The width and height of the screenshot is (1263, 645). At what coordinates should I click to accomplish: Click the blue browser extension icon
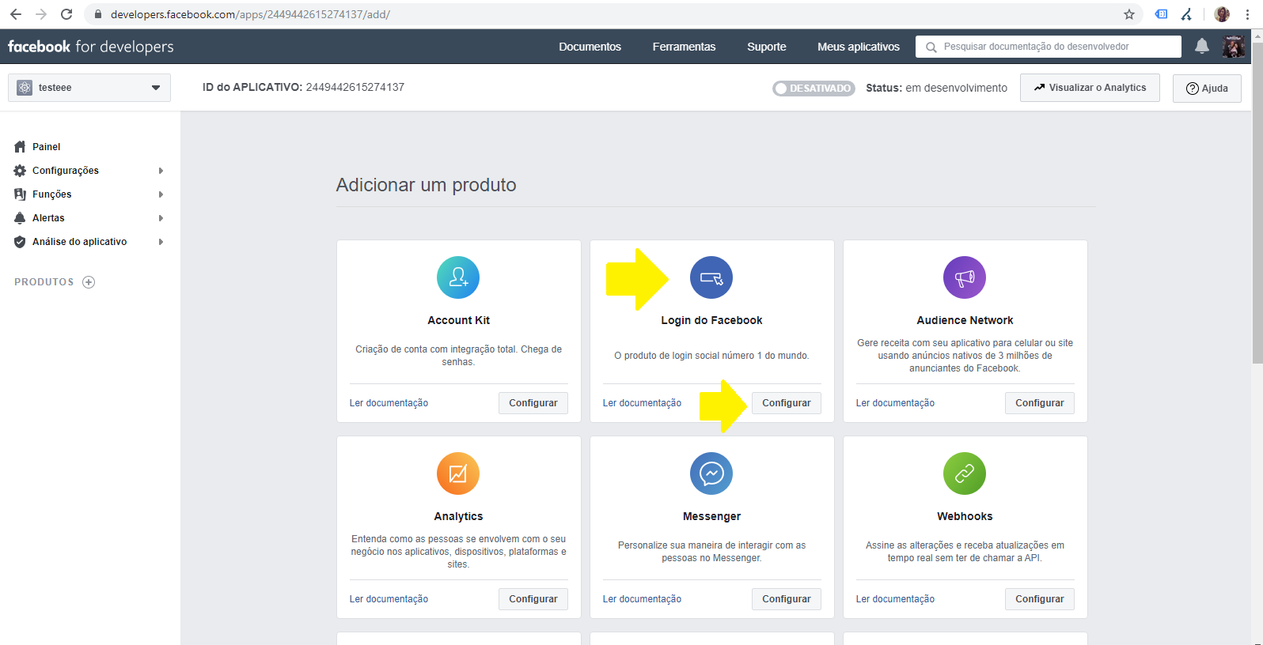tap(1161, 14)
